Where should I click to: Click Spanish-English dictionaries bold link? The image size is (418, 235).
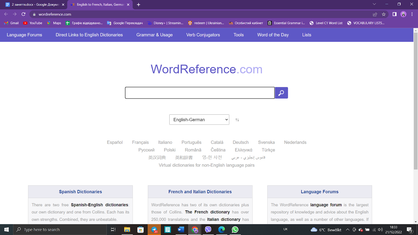point(100,205)
